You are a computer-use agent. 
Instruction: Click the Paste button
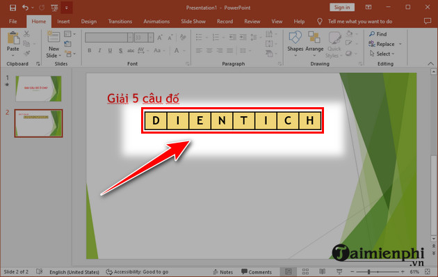coord(13,43)
